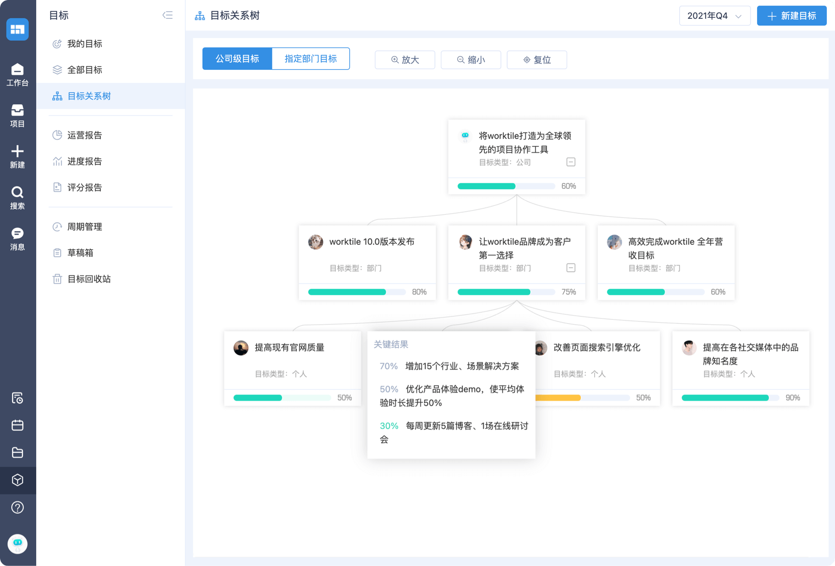Image resolution: width=835 pixels, height=566 pixels.
Task: Collapse the sidebar using the chevron beside 目标
Action: pyautogui.click(x=167, y=15)
